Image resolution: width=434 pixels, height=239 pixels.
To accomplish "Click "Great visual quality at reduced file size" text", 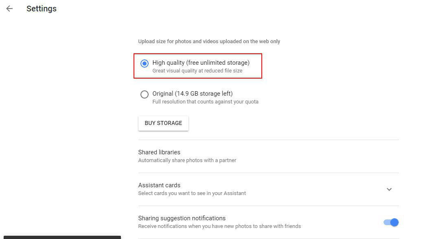I will [x=197, y=71].
